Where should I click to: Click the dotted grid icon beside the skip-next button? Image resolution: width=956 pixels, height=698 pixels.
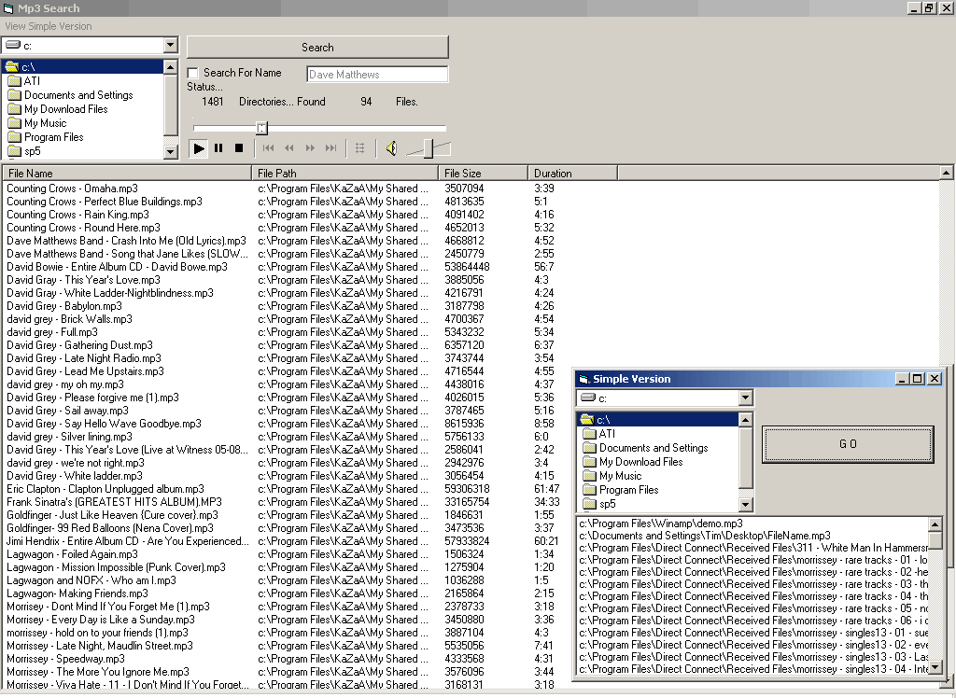point(359,148)
